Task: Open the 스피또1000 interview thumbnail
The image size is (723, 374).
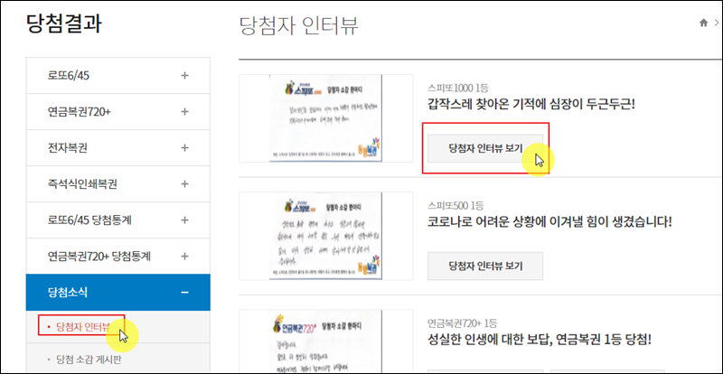Action: (x=326, y=118)
